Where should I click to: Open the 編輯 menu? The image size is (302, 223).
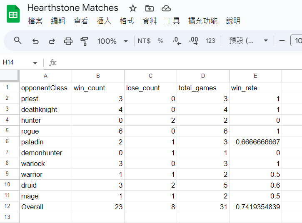pos(58,21)
